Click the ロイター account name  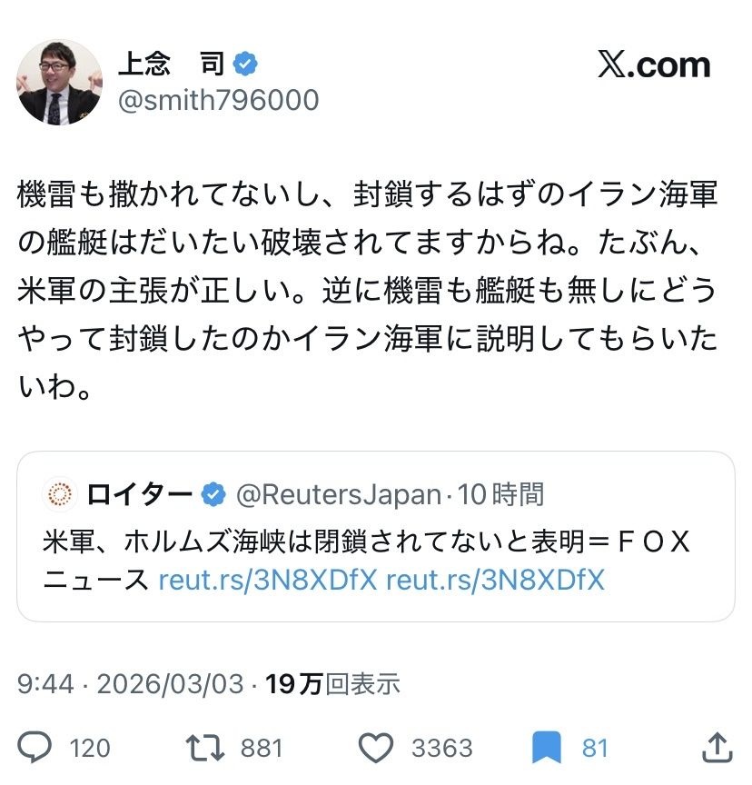[x=139, y=494]
